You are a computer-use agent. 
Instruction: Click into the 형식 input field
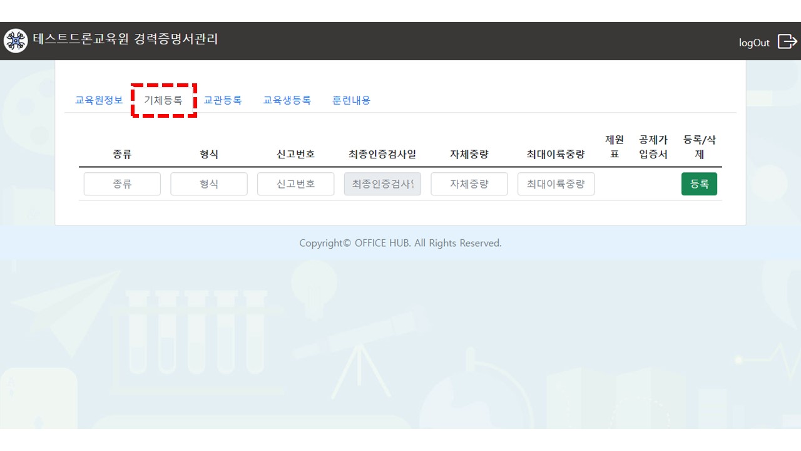209,184
